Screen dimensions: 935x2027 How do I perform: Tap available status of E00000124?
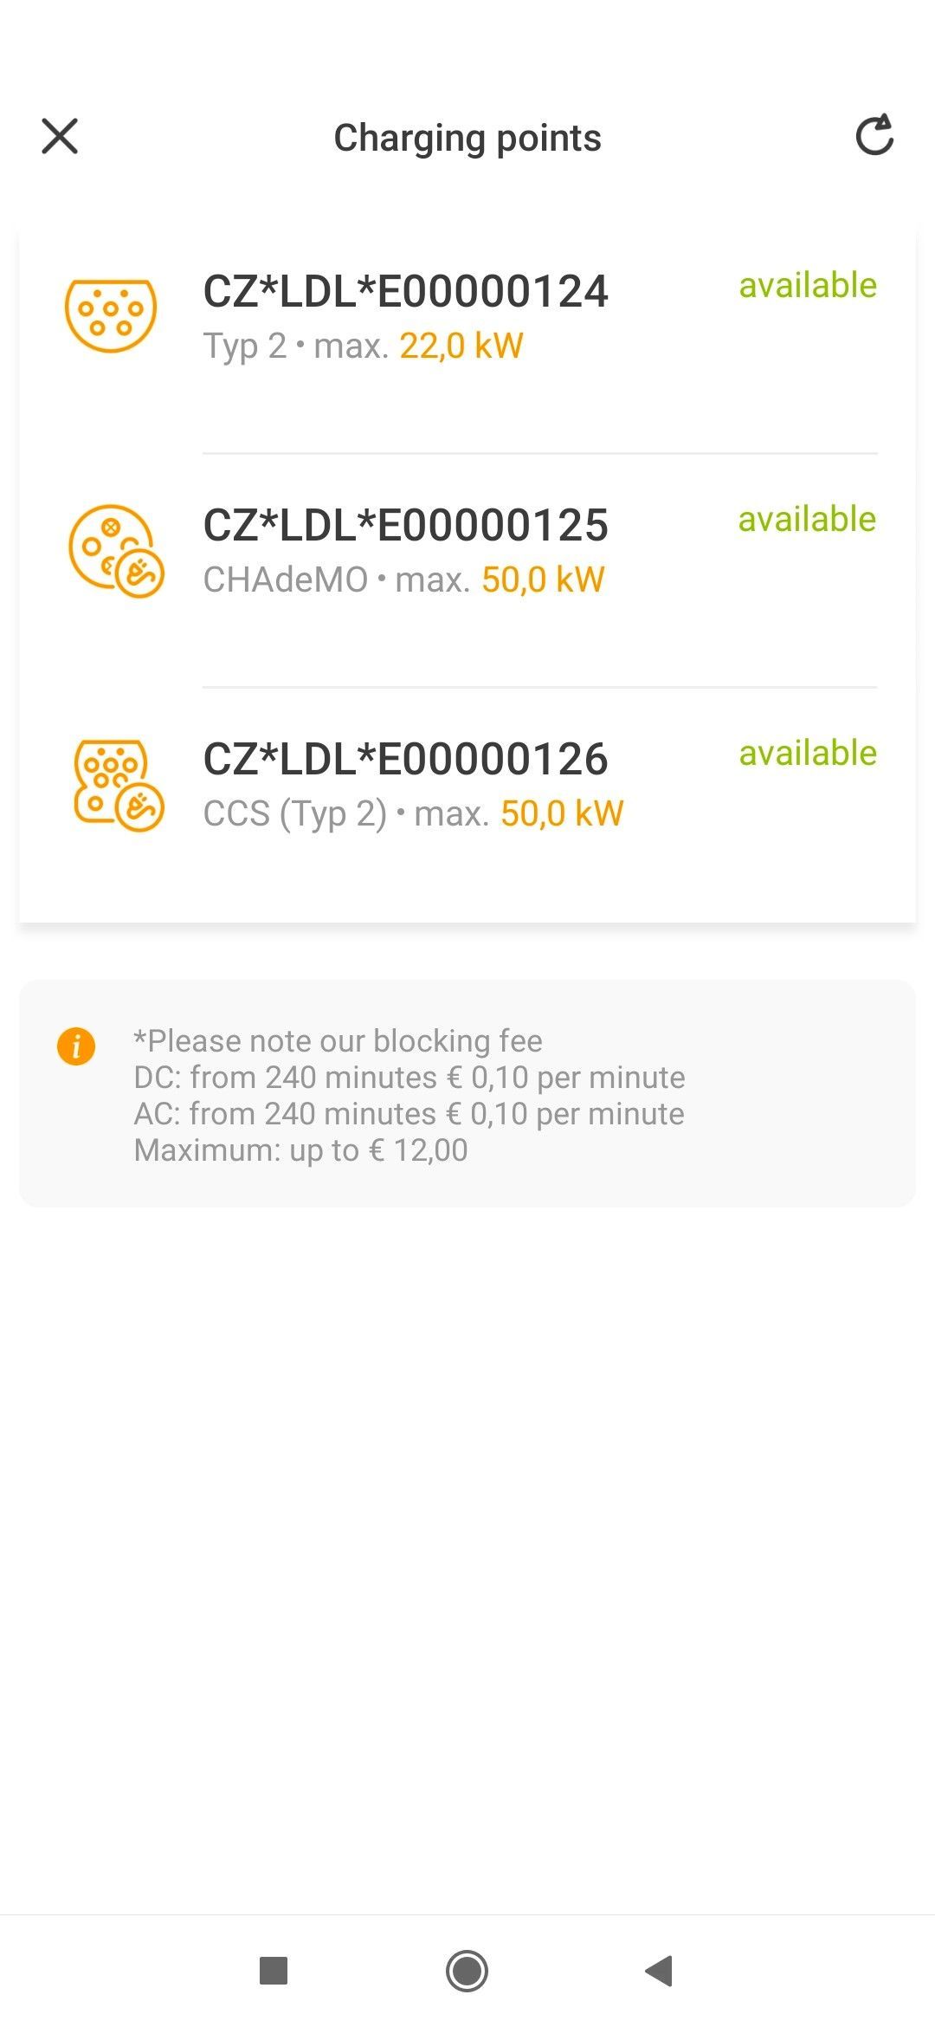tap(808, 285)
